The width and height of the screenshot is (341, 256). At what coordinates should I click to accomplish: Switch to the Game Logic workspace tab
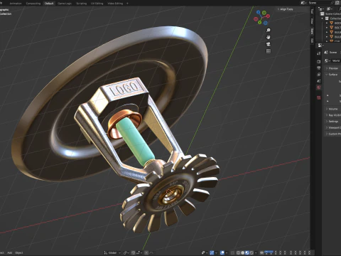pyautogui.click(x=65, y=4)
